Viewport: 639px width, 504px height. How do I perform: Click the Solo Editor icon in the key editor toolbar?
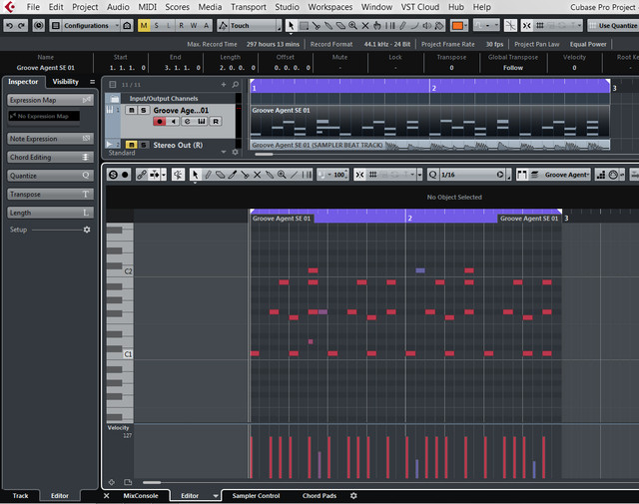coord(113,175)
